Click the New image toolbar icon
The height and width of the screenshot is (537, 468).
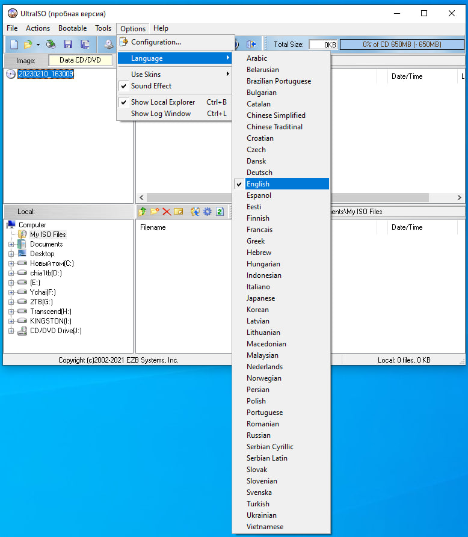coord(14,44)
